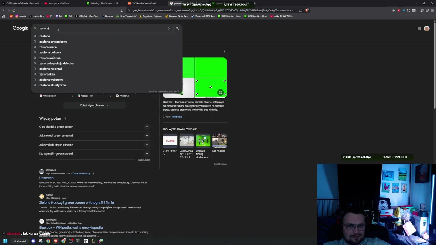Screen dimensions: 436x245
Task: Click the bookmark icon in the address bar
Action: tap(122, 10)
